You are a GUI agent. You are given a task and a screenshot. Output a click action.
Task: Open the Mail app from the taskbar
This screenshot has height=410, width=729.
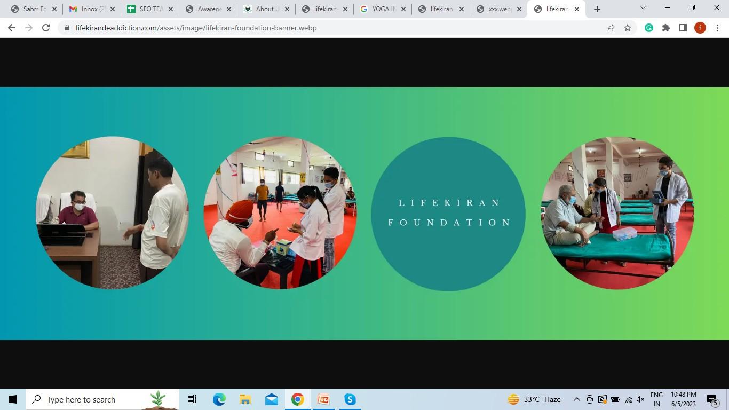(x=271, y=399)
